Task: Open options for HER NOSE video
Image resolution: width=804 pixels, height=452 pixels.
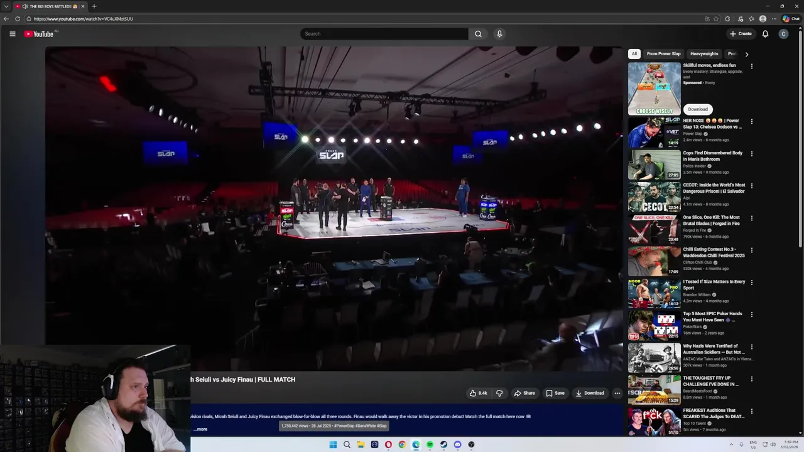Action: pyautogui.click(x=751, y=121)
